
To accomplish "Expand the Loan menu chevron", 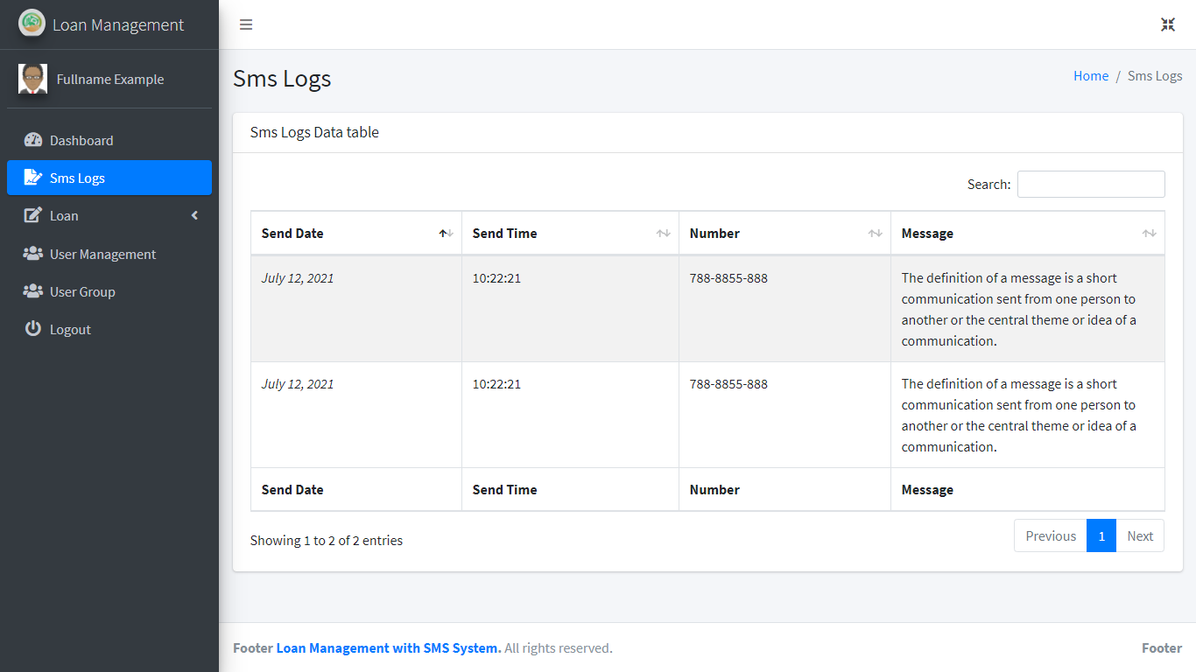I will click(194, 215).
